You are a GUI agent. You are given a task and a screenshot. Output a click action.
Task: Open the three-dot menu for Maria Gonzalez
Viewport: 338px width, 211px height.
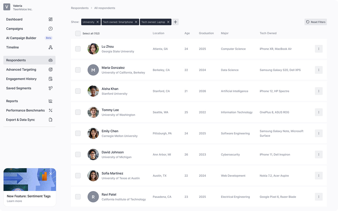(319, 70)
